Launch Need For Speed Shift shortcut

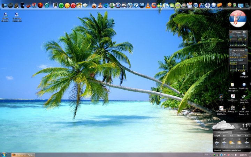244,99
